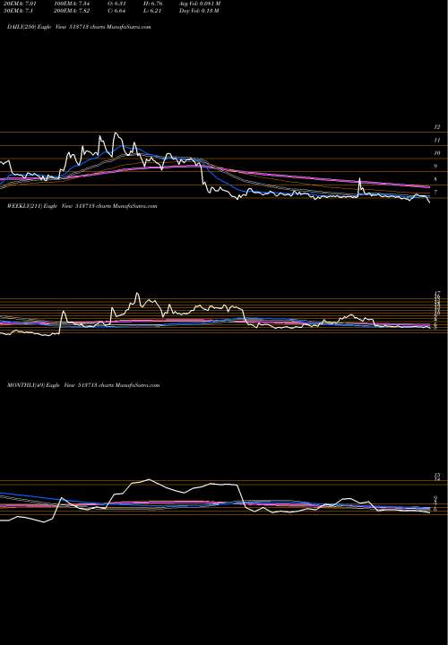The image size is (448, 645).
Task: Click price level 8 on daily axis
Action: pos(435,179)
